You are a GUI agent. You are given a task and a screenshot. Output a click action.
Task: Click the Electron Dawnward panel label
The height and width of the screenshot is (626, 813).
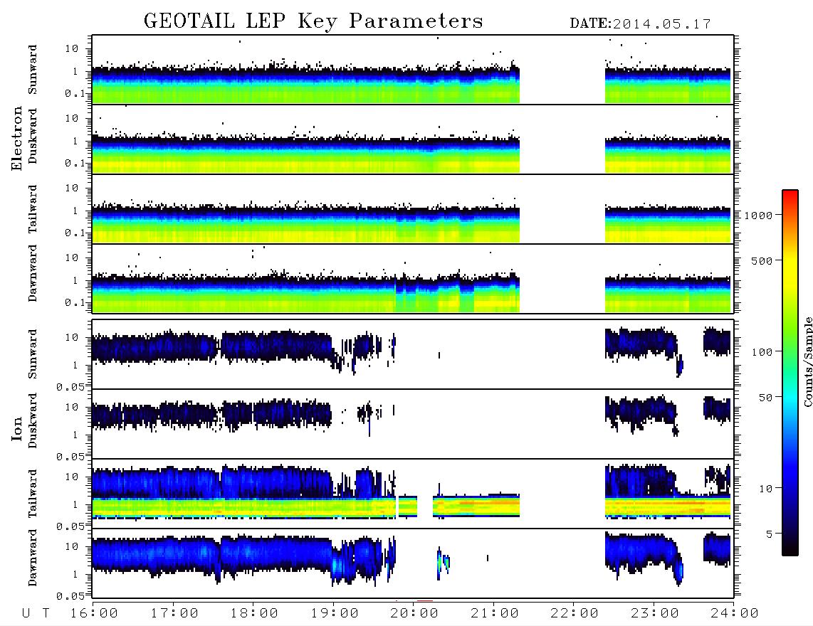point(33,273)
